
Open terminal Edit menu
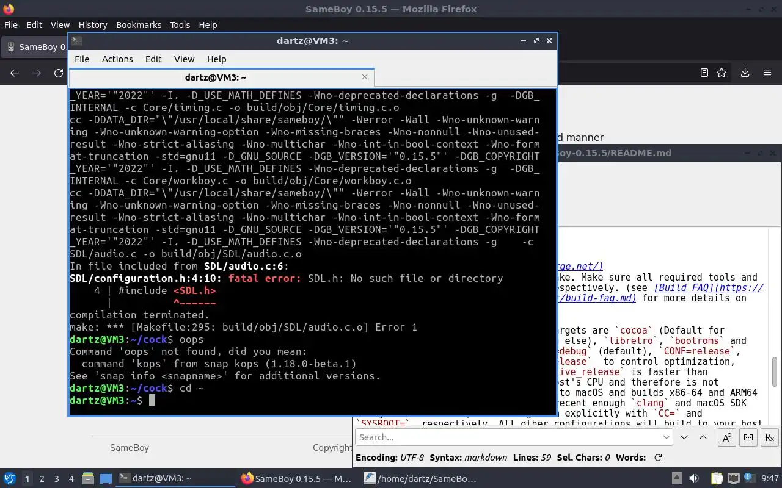coord(153,59)
